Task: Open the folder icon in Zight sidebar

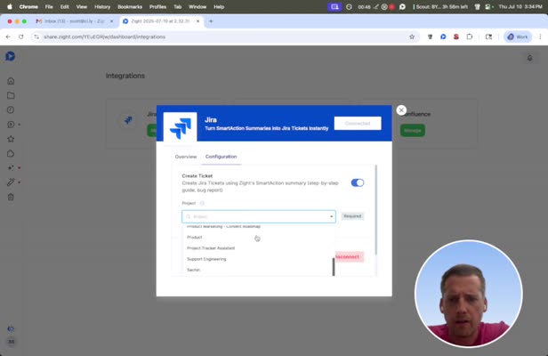Action: [x=11, y=95]
